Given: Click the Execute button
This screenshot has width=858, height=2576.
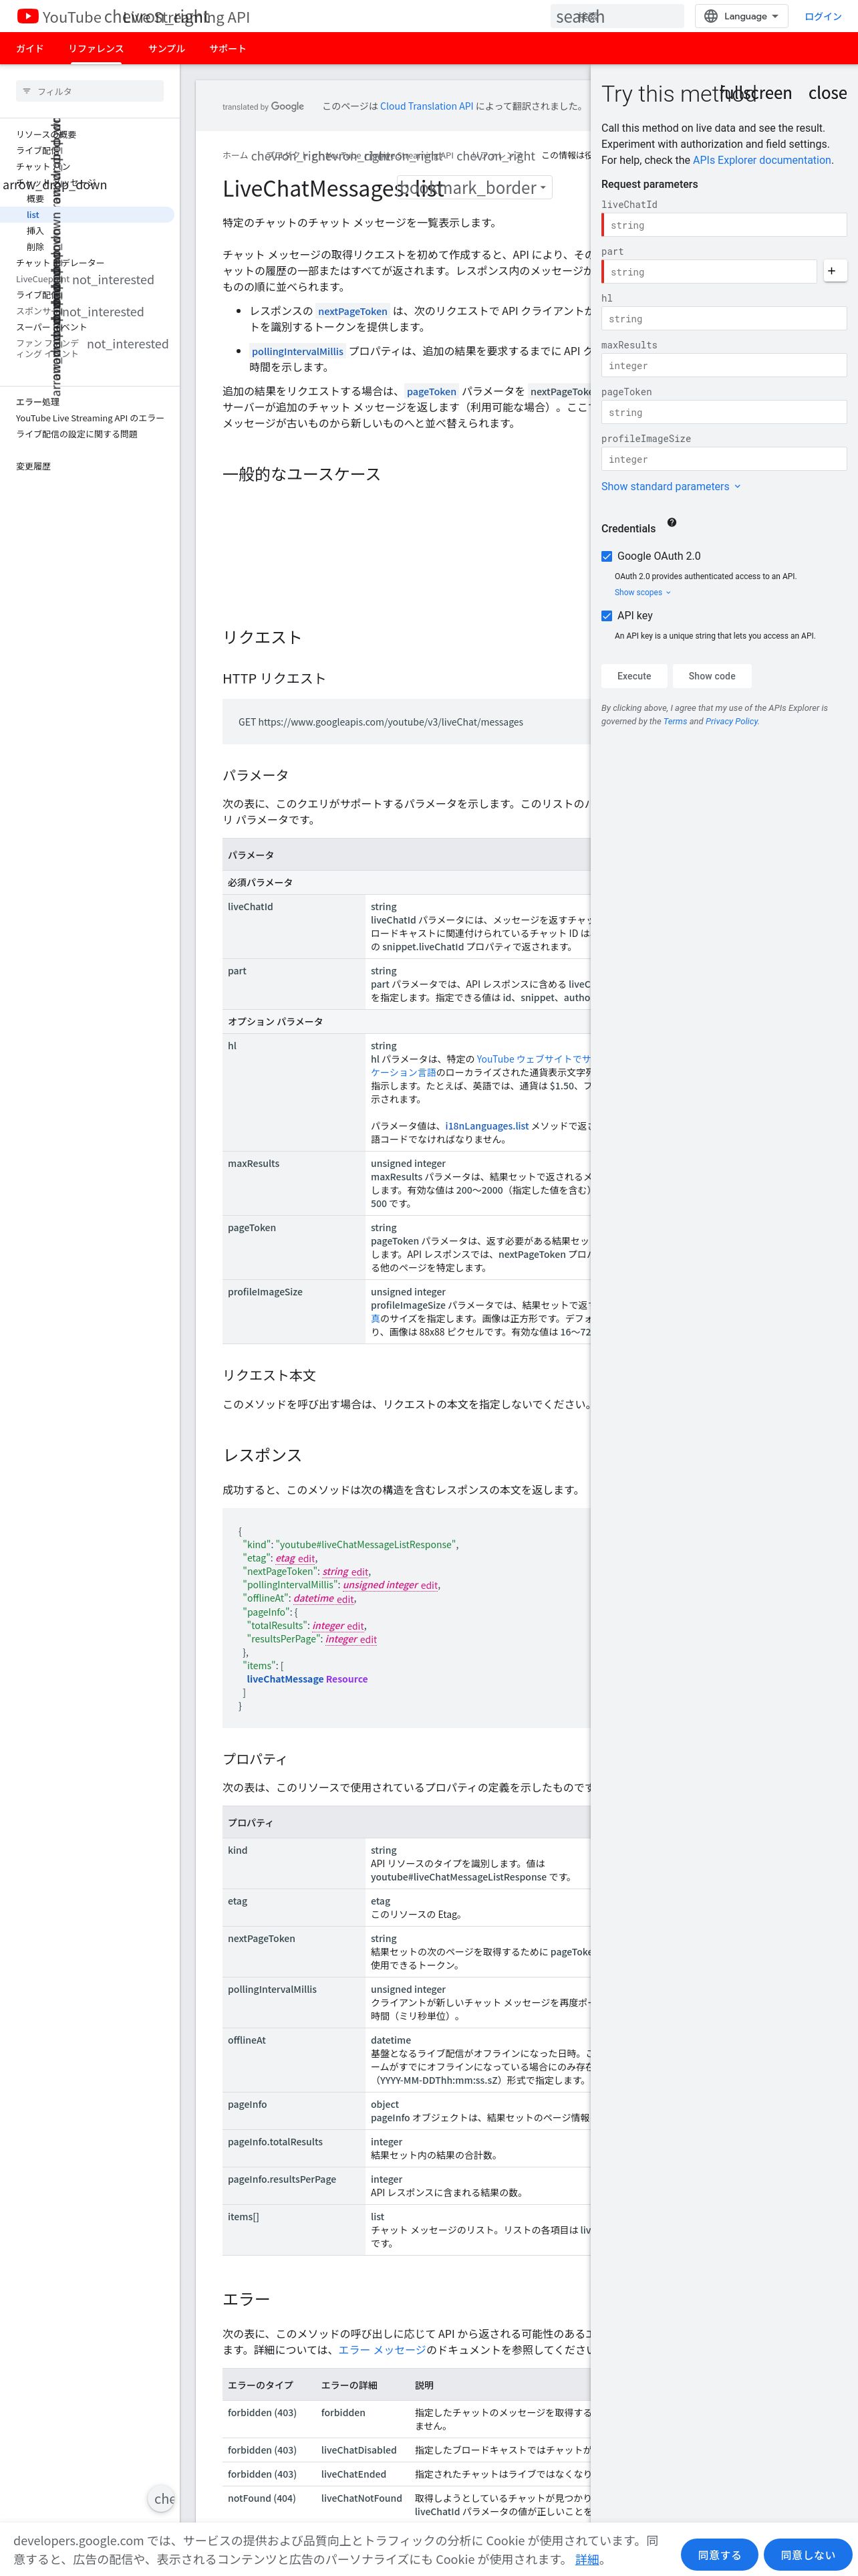Looking at the screenshot, I should (x=633, y=676).
